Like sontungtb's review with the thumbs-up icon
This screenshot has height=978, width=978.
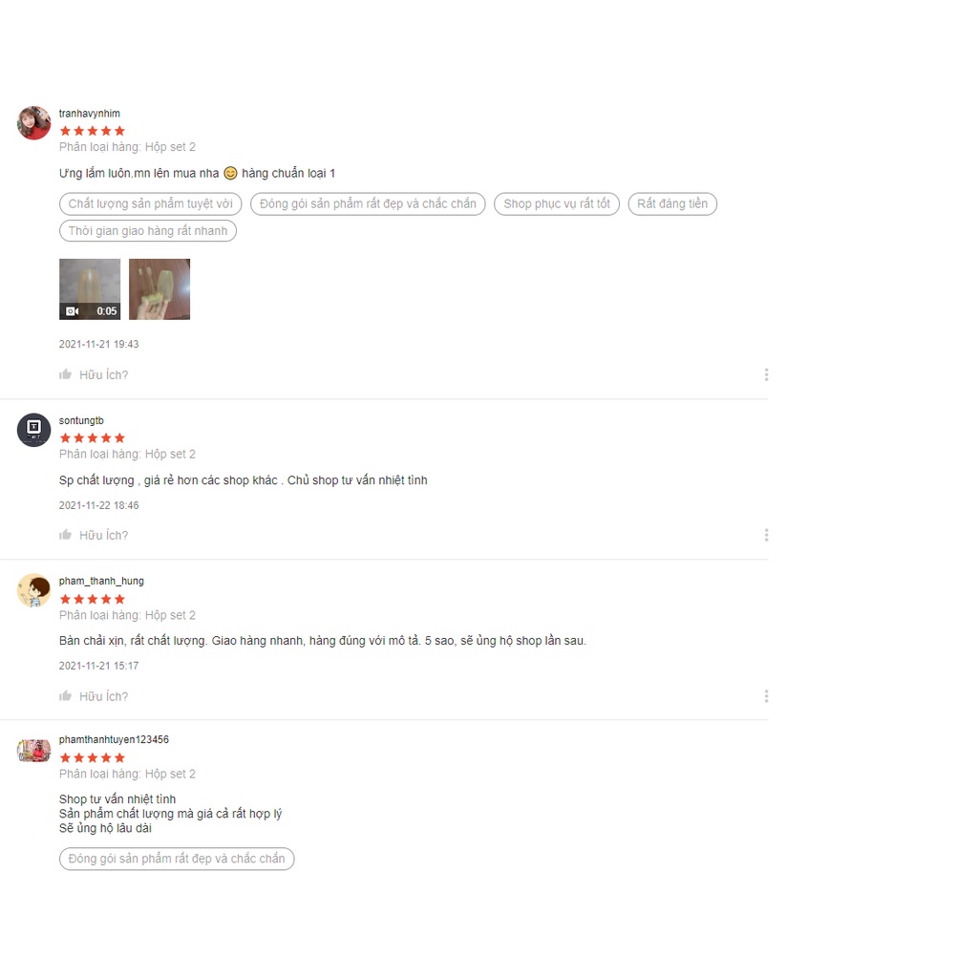[65, 535]
